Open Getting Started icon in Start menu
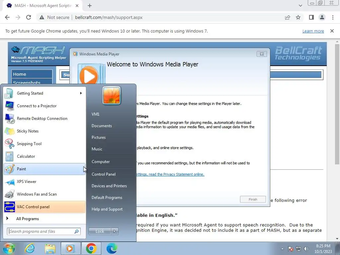The height and width of the screenshot is (255, 340). pos(9,93)
